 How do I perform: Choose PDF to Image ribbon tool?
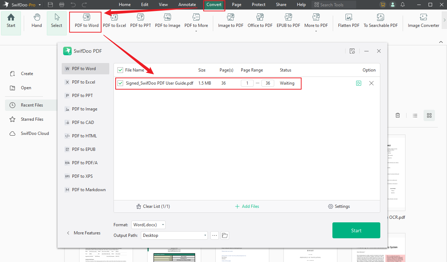pos(167,21)
